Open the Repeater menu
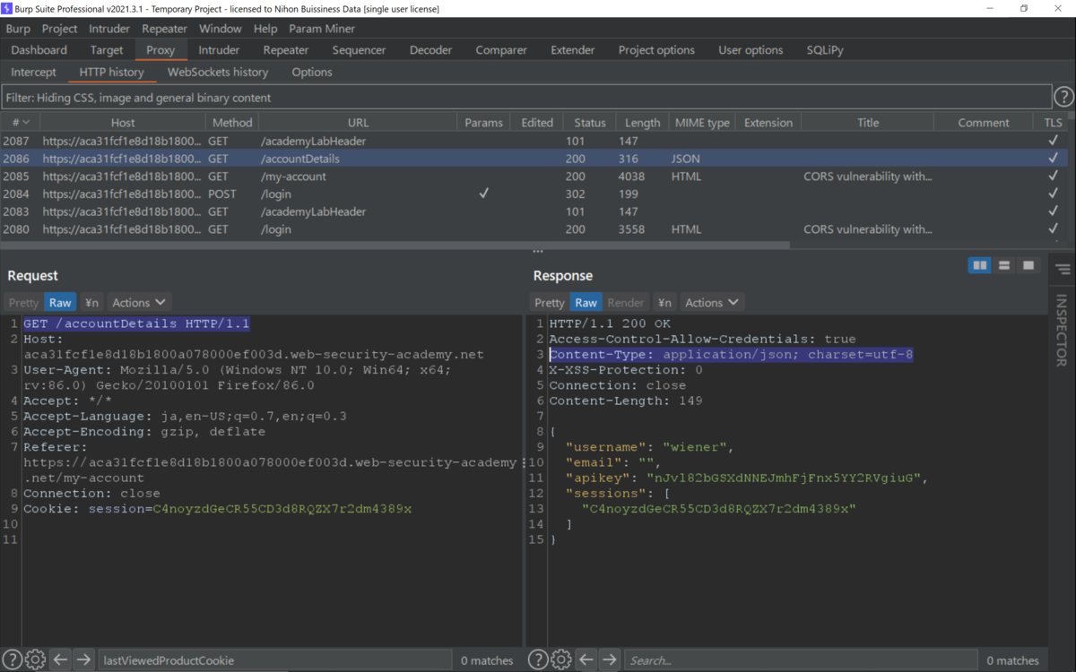The height and width of the screenshot is (672, 1076). click(x=164, y=29)
